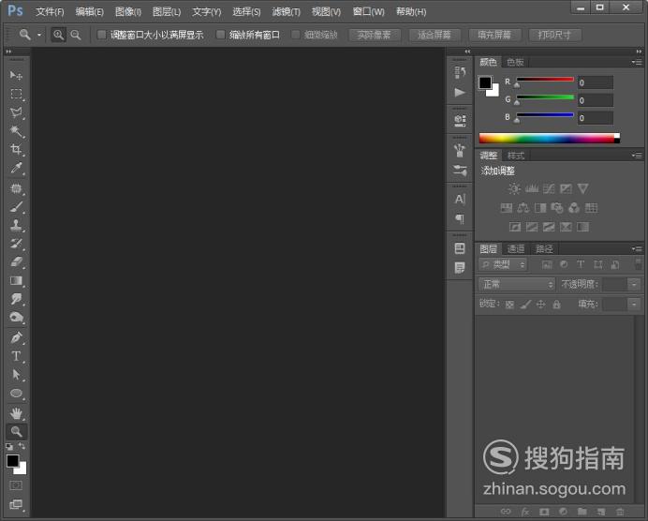Image resolution: width=648 pixels, height=521 pixels.
Task: Select the Rectangular Marquee tool
Action: pos(16,94)
